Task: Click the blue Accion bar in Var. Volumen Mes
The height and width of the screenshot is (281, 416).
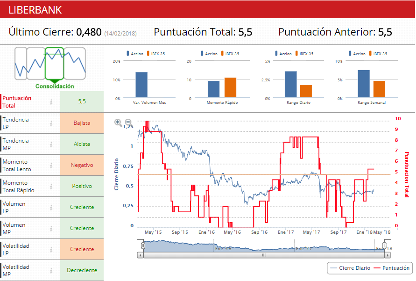Action: click(x=141, y=85)
